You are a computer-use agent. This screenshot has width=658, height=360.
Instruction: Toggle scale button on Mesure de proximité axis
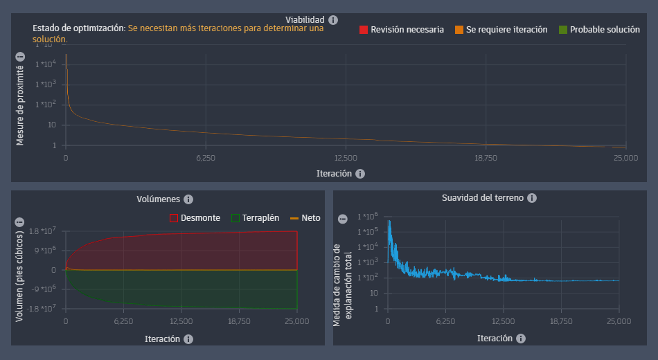coord(20,57)
